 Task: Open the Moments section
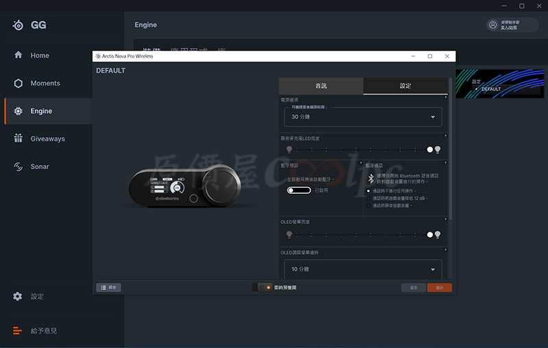[x=45, y=83]
